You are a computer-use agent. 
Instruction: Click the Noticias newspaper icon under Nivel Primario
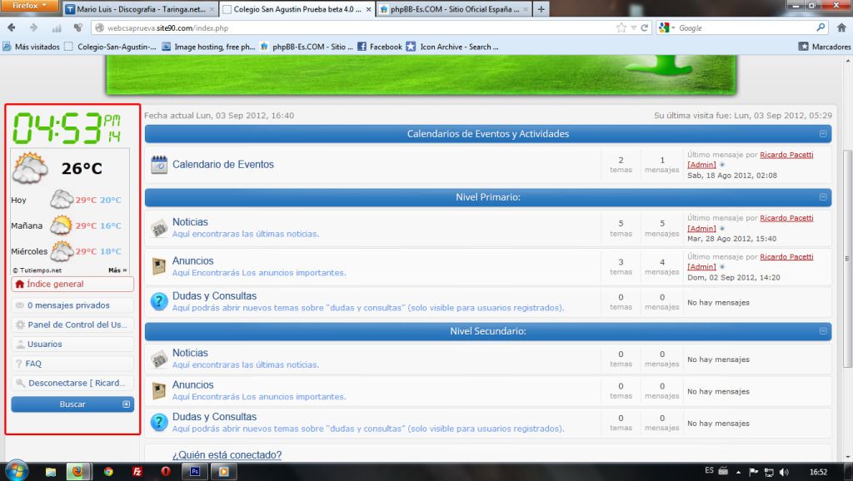coord(159,228)
